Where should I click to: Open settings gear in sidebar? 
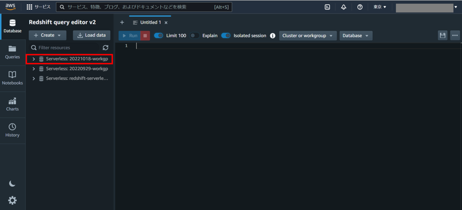(12, 200)
